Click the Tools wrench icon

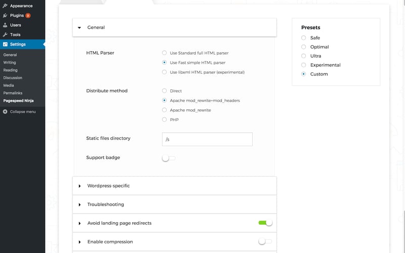pos(5,34)
